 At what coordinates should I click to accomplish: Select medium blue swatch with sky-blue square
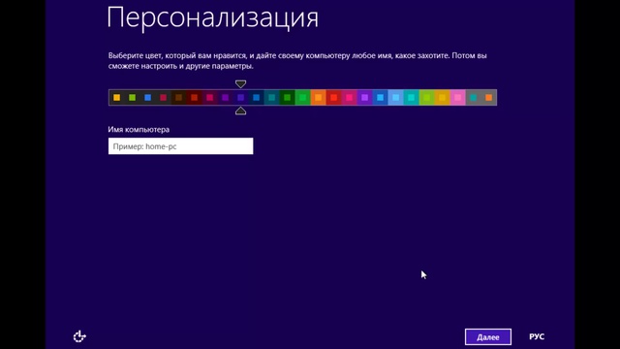pyautogui.click(x=380, y=97)
